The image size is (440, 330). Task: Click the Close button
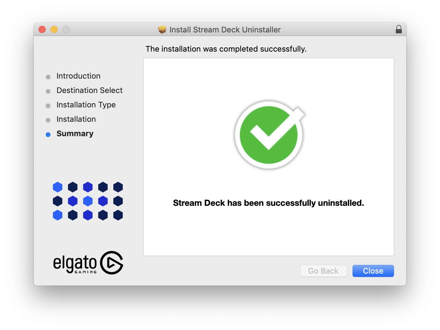[373, 271]
